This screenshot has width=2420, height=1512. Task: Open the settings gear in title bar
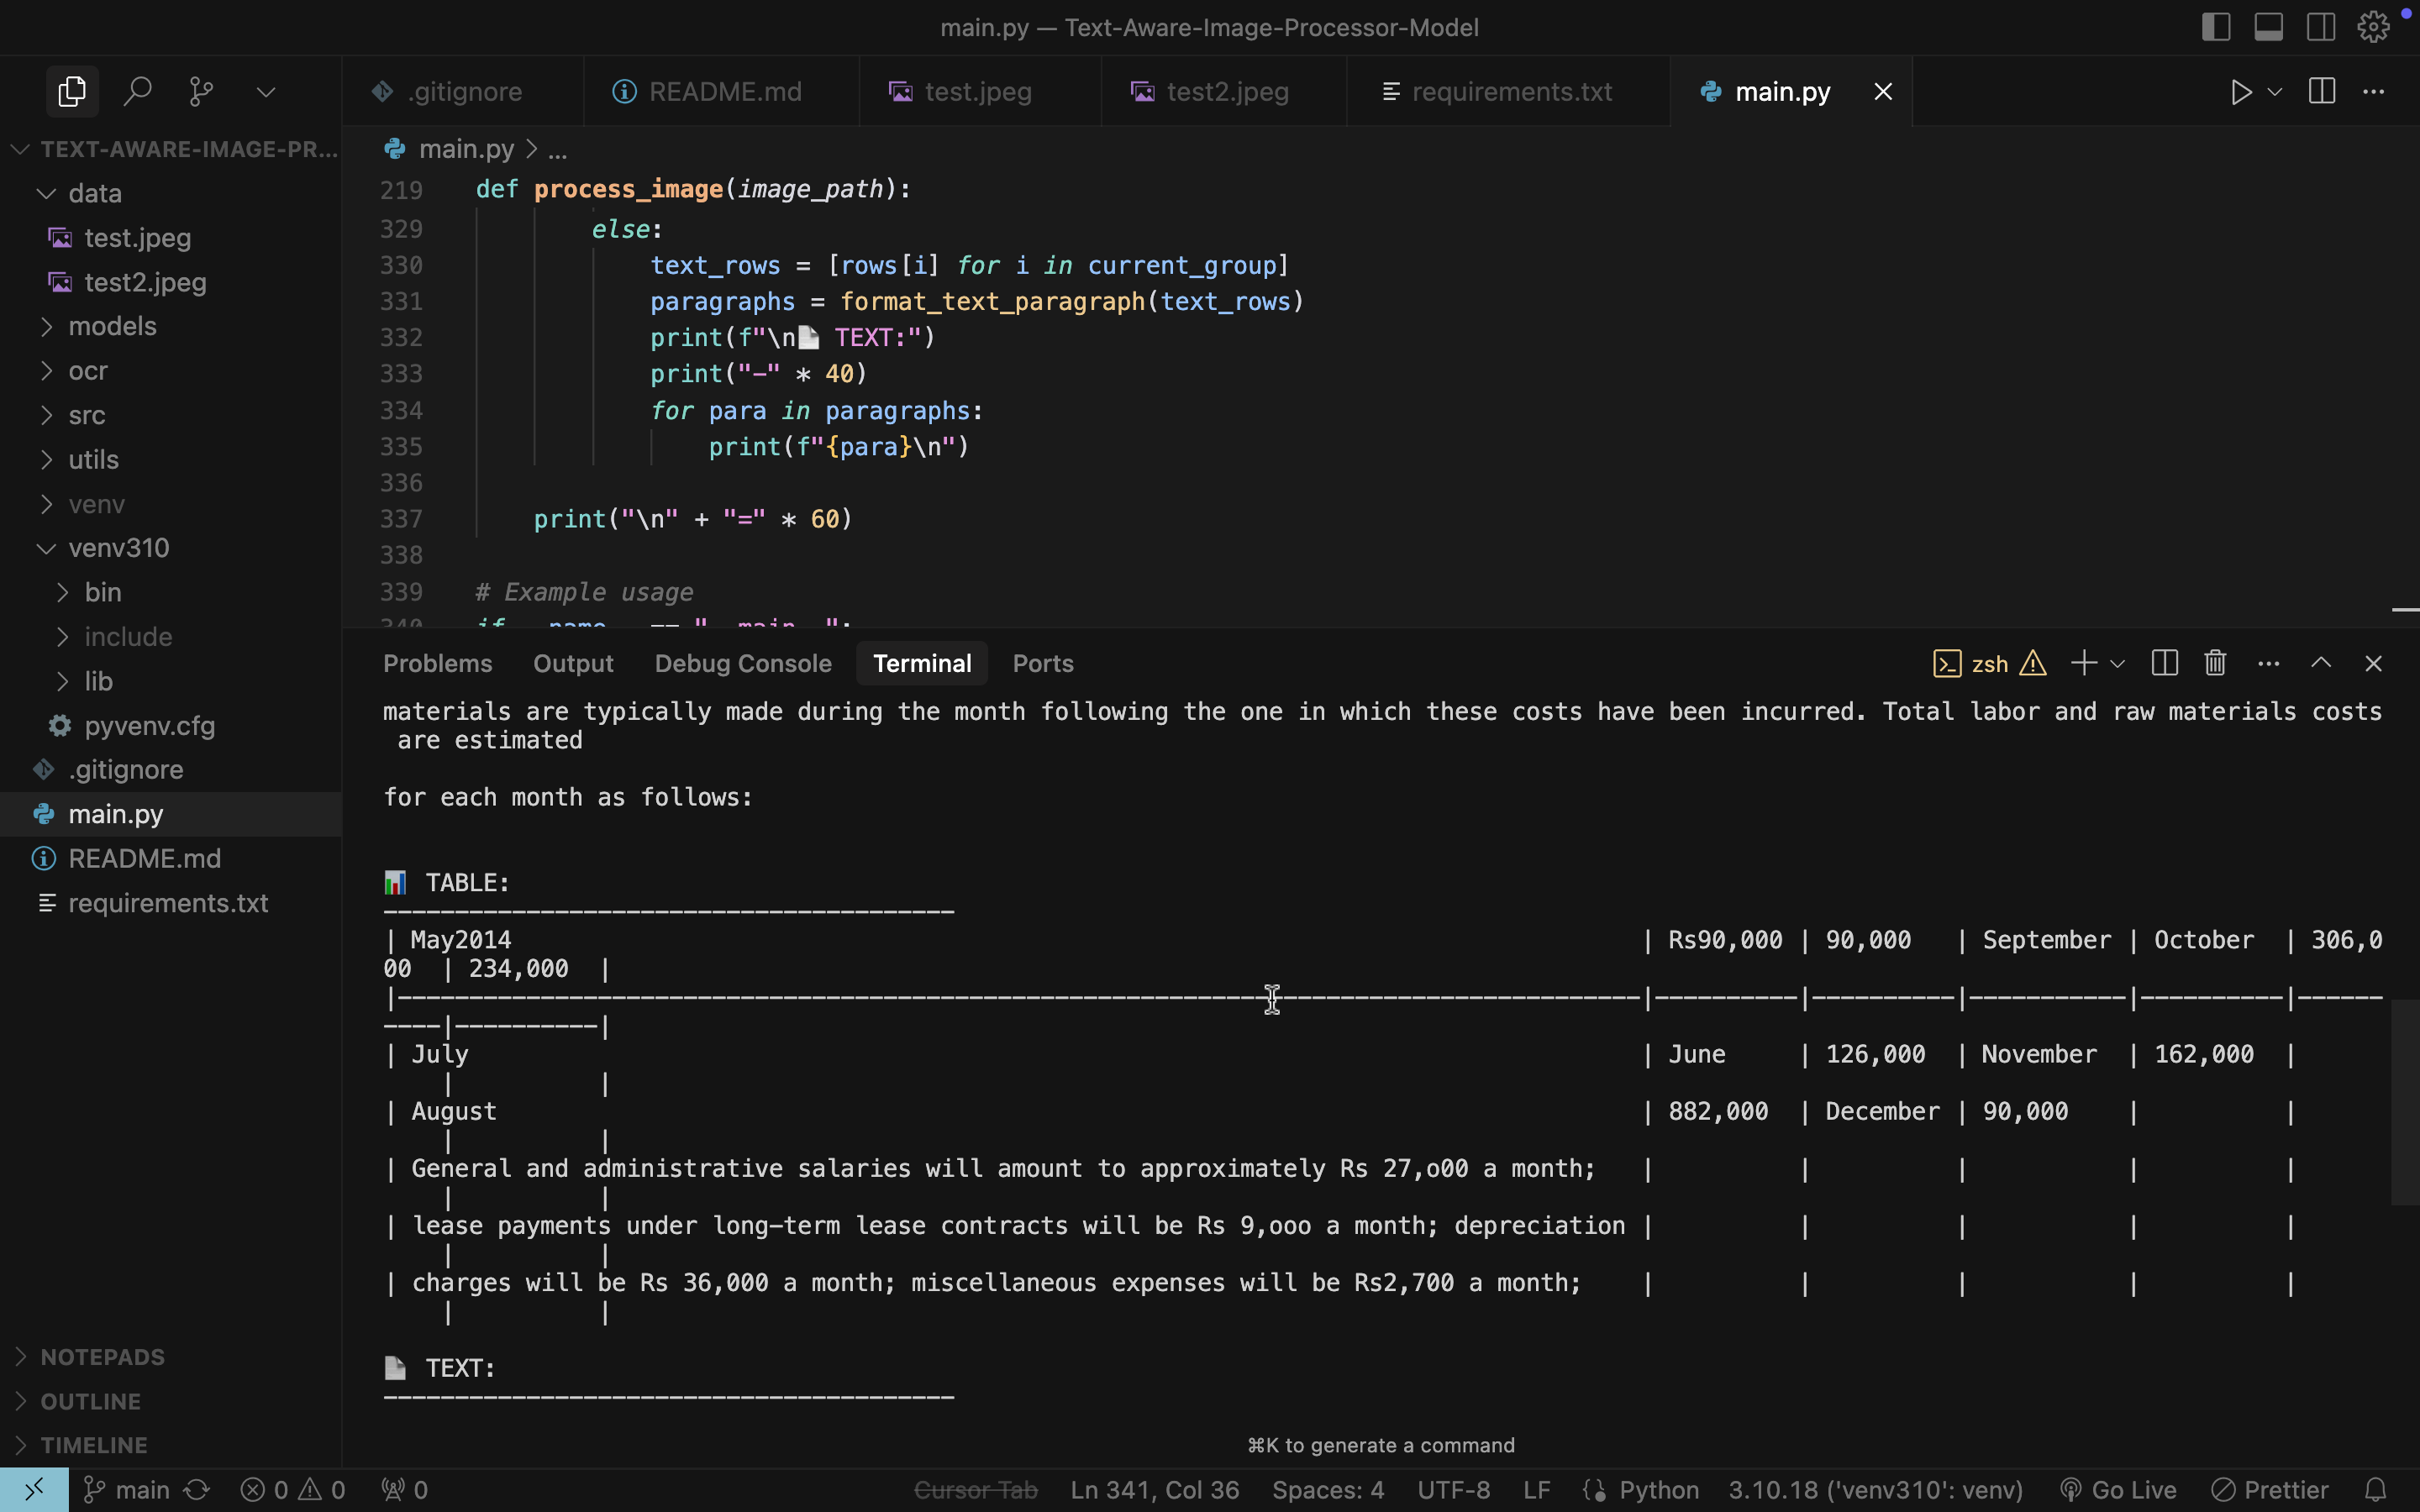coord(2373,27)
